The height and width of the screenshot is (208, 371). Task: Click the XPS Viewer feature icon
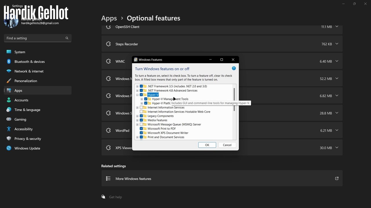pyautogui.click(x=108, y=148)
